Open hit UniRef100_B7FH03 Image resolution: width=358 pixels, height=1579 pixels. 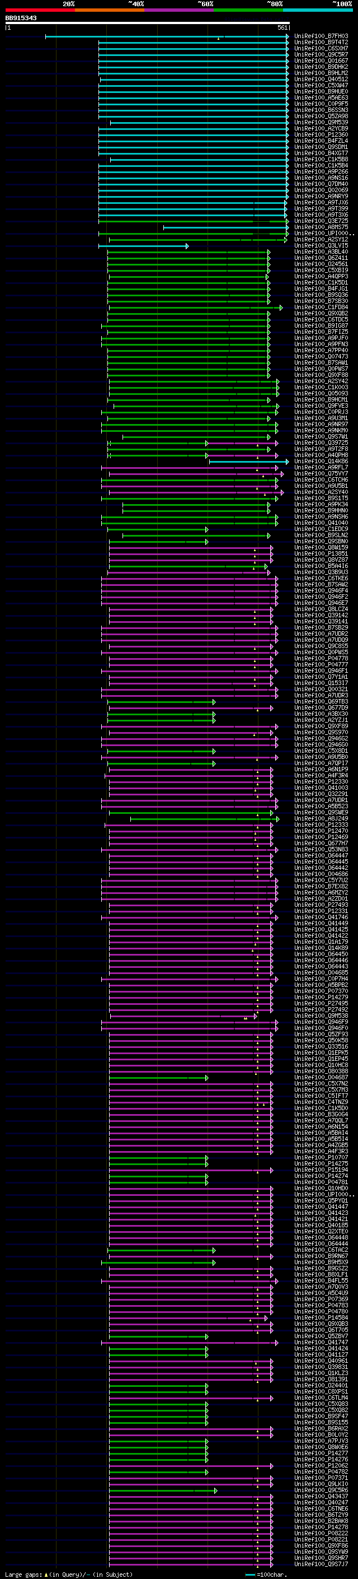coord(321,36)
